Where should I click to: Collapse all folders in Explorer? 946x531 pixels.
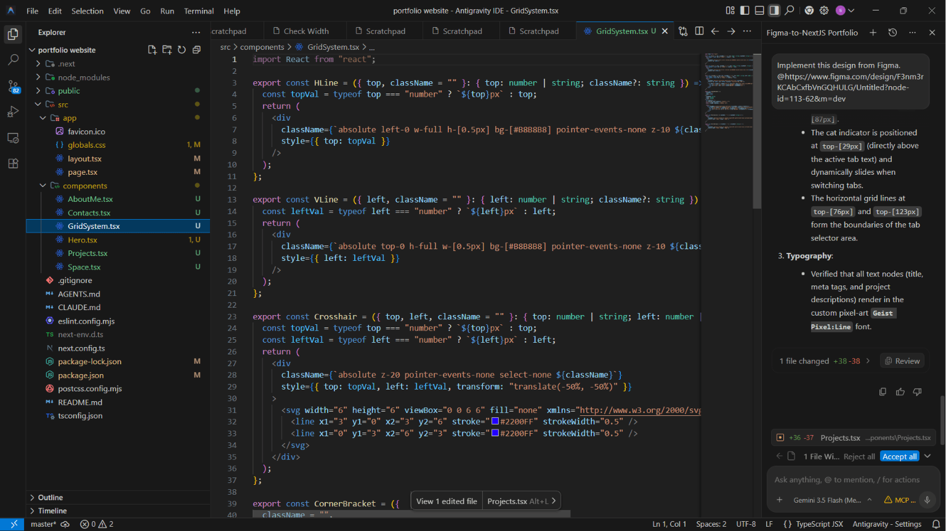point(196,50)
